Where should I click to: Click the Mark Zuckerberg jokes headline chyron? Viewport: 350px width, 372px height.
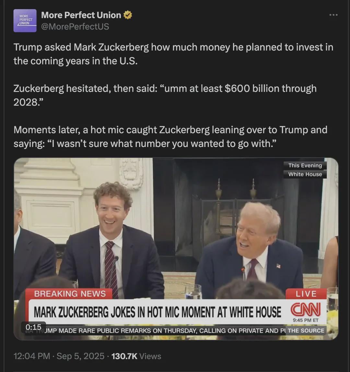[x=157, y=312]
